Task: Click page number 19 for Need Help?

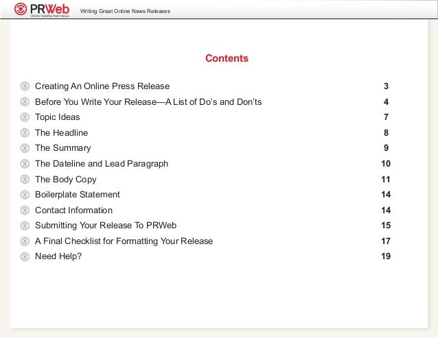Action: tap(386, 256)
